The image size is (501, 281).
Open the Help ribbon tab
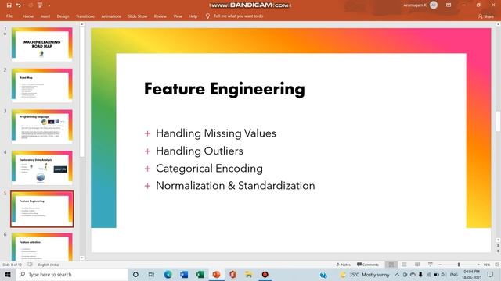coord(193,16)
